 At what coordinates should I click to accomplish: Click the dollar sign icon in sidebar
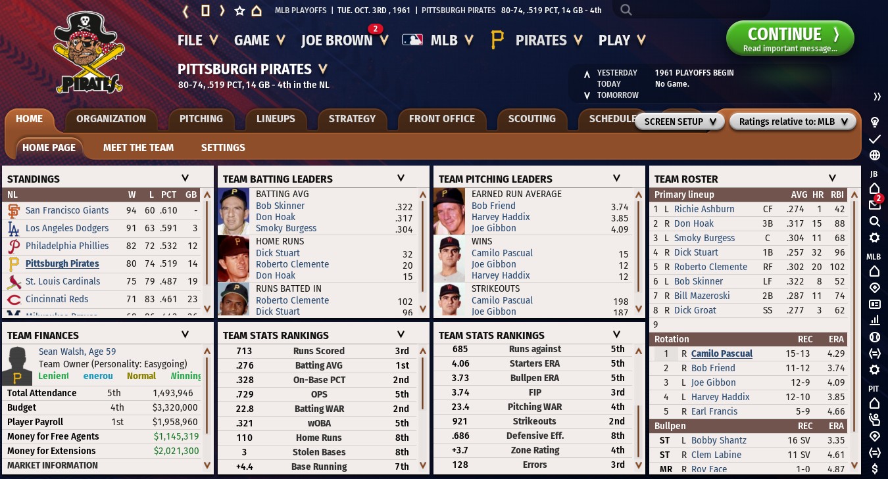click(875, 468)
